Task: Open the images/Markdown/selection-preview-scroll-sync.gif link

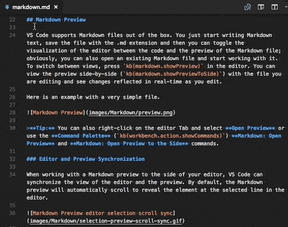Action: 106,221
